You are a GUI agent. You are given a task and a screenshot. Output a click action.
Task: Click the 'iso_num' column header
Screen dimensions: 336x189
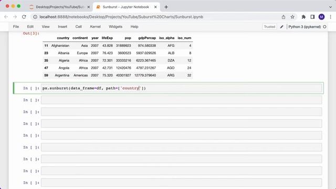point(184,38)
